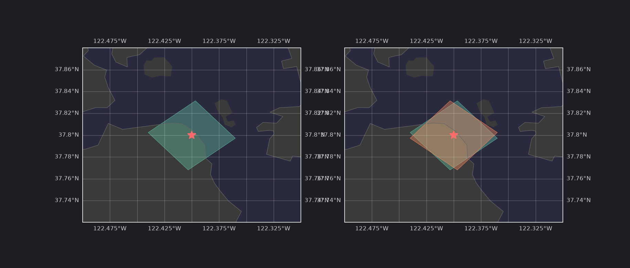630x268 pixels.
Task: Click 122.425°W label below right map
Action: 427,228
